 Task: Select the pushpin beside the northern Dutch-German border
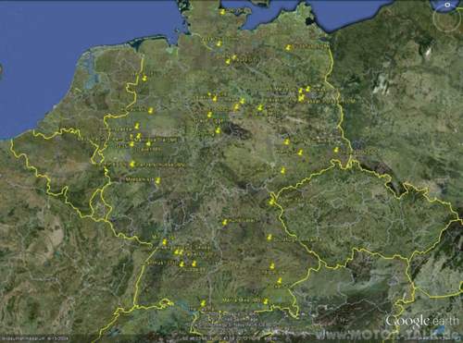[x=144, y=78]
